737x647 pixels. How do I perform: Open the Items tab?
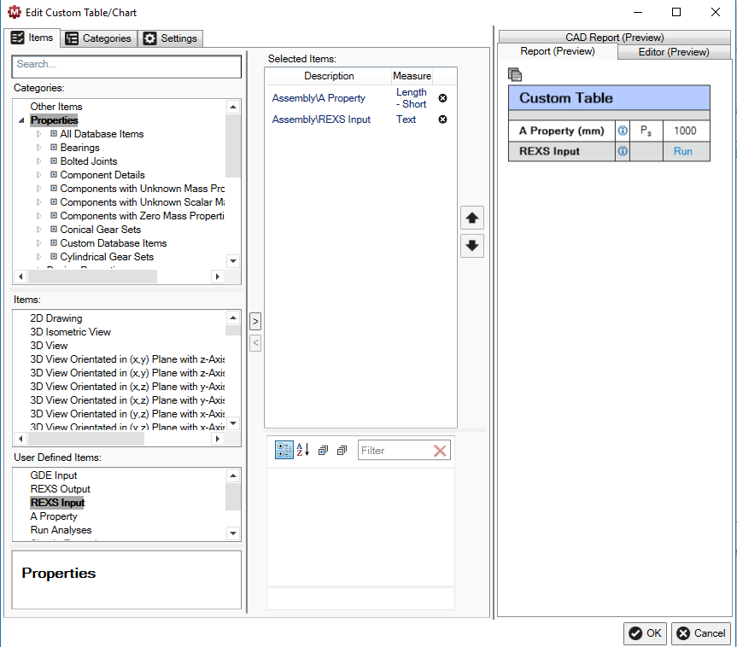tap(32, 38)
